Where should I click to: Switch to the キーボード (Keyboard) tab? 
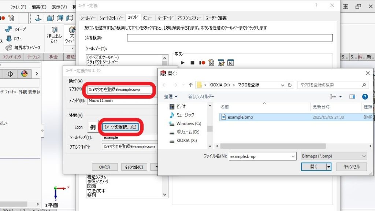coord(165,18)
